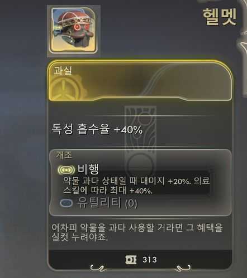Viewport: 247px width, 278px height.
Task: Click the item flavor text beginning 어차피
Action: pyautogui.click(x=137, y=232)
